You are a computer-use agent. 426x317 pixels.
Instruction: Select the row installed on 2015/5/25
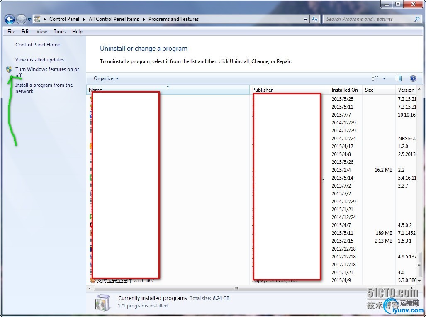[251, 99]
